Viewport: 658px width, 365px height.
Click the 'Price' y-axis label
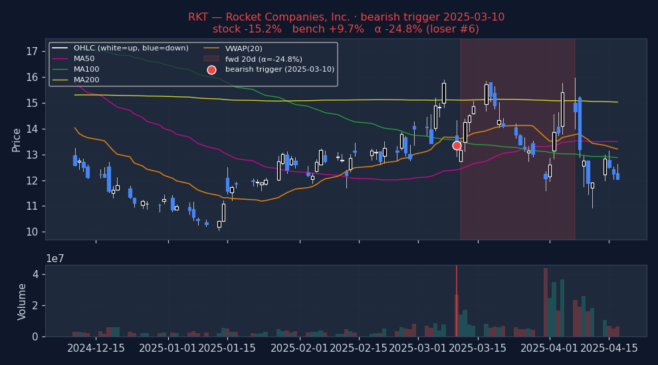pyautogui.click(x=17, y=139)
